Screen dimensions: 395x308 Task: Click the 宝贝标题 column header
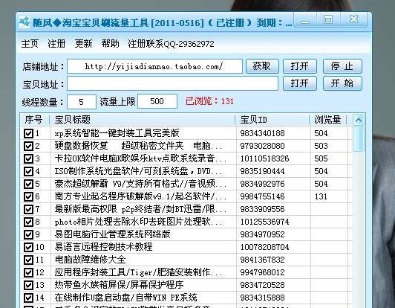click(x=143, y=120)
